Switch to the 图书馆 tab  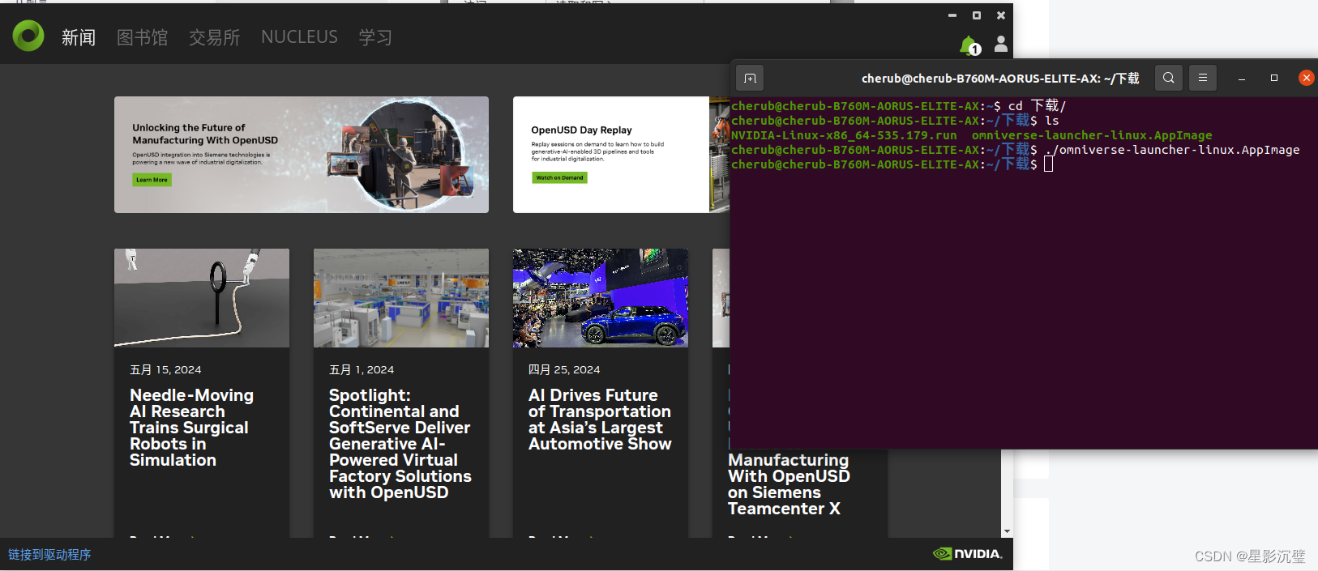click(142, 37)
